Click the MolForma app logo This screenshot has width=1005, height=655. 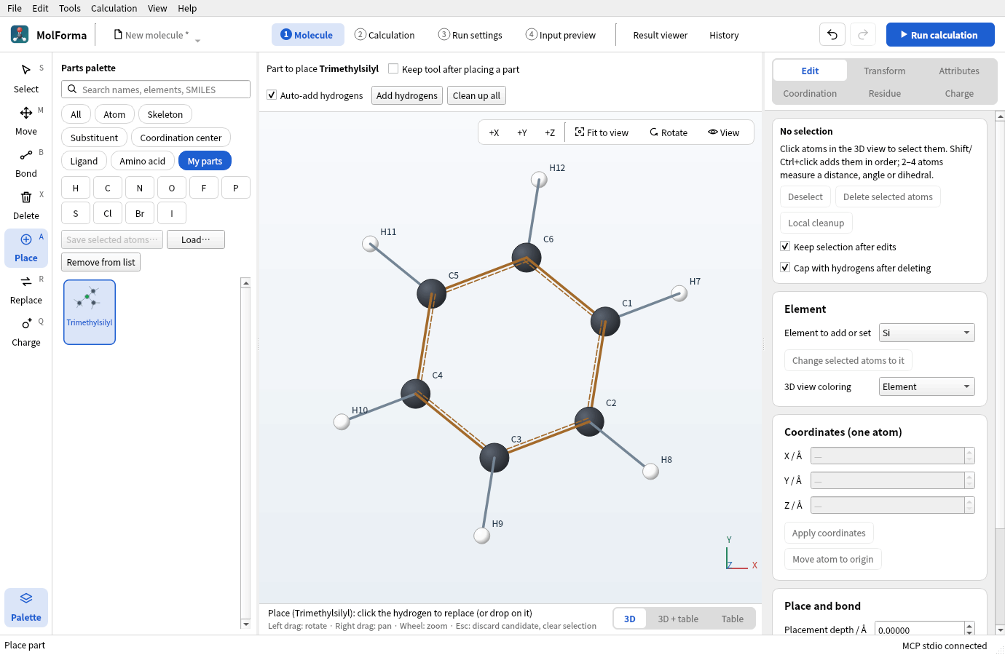20,34
